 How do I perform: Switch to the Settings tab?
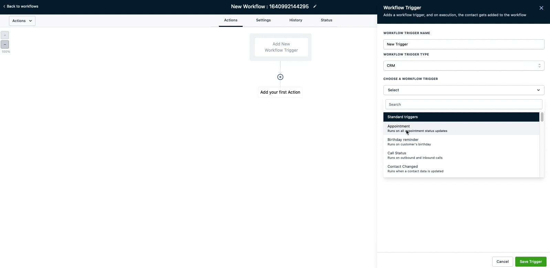click(x=263, y=20)
